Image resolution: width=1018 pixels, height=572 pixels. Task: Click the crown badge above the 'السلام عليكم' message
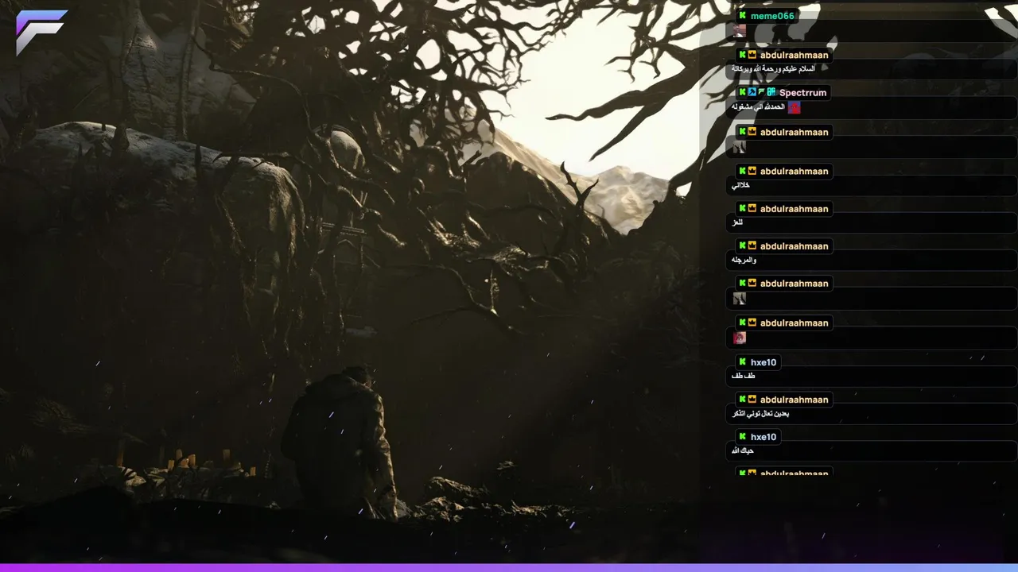[752, 55]
